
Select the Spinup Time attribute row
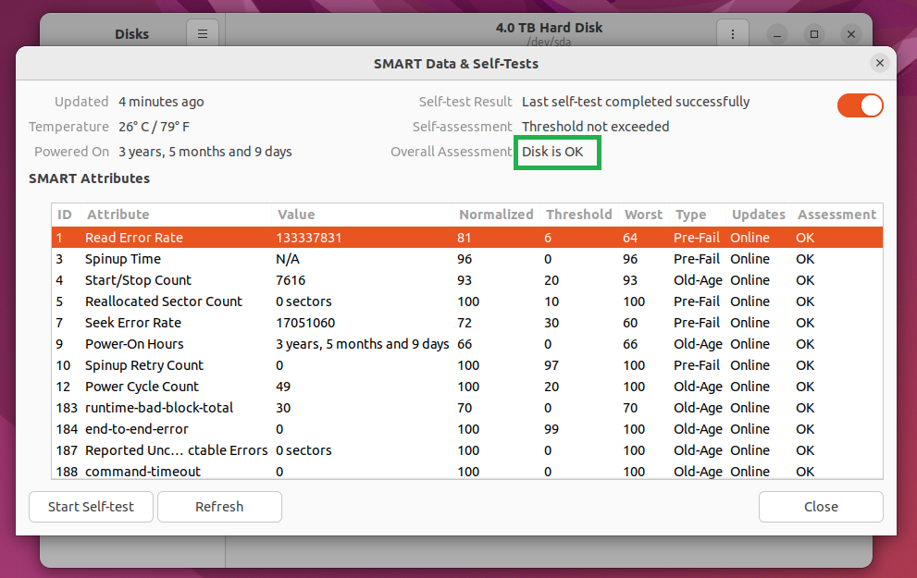coord(467,259)
